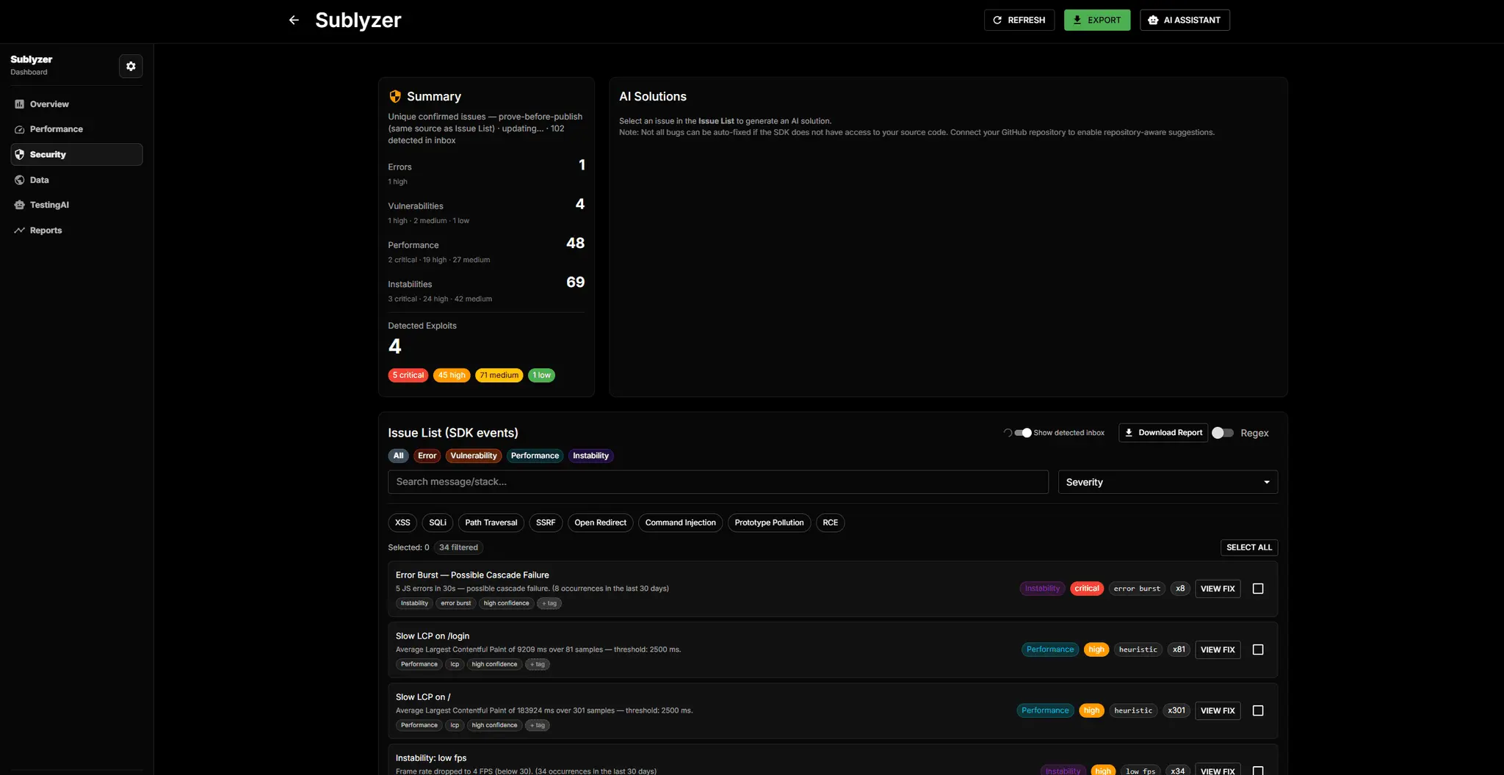Check the Error Burst issue checkbox
The image size is (1504, 775).
click(1258, 589)
